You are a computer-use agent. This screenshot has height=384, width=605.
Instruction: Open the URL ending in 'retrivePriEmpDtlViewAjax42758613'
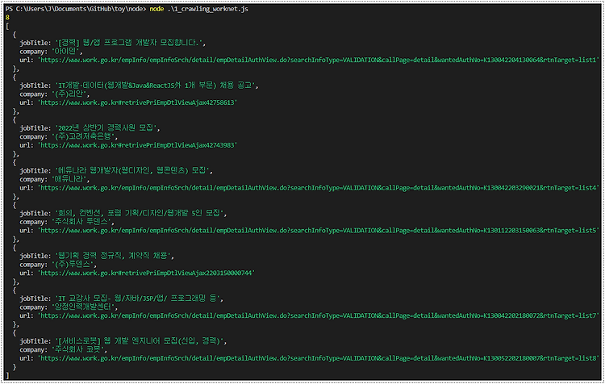137,102
